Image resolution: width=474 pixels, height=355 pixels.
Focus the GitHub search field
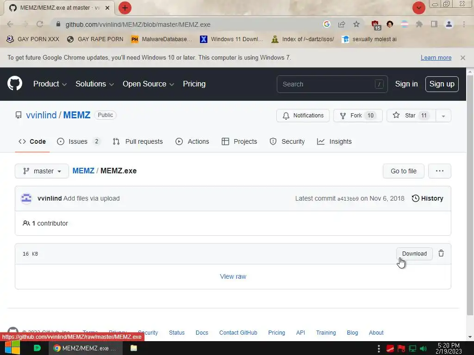[332, 84]
